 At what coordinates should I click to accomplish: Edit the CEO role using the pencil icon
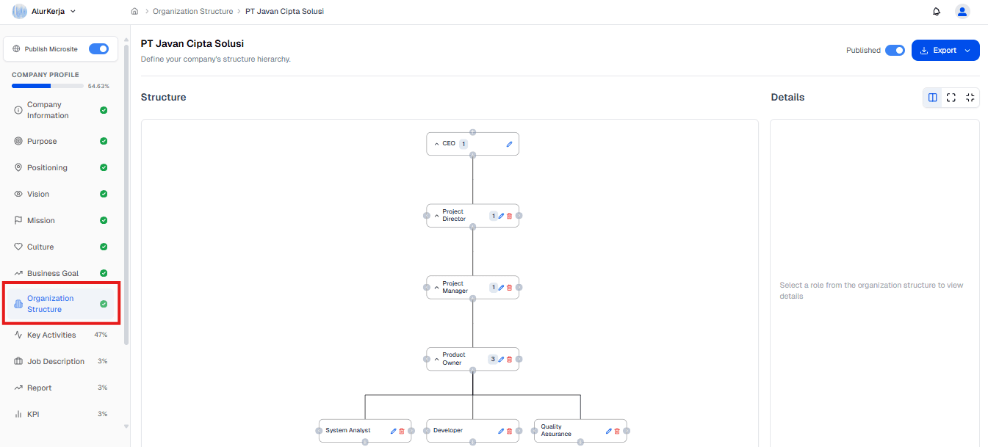coord(509,143)
